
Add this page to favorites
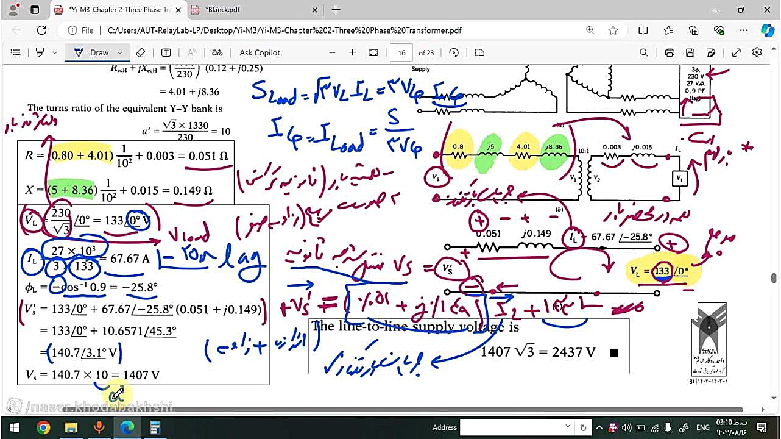coord(613,30)
